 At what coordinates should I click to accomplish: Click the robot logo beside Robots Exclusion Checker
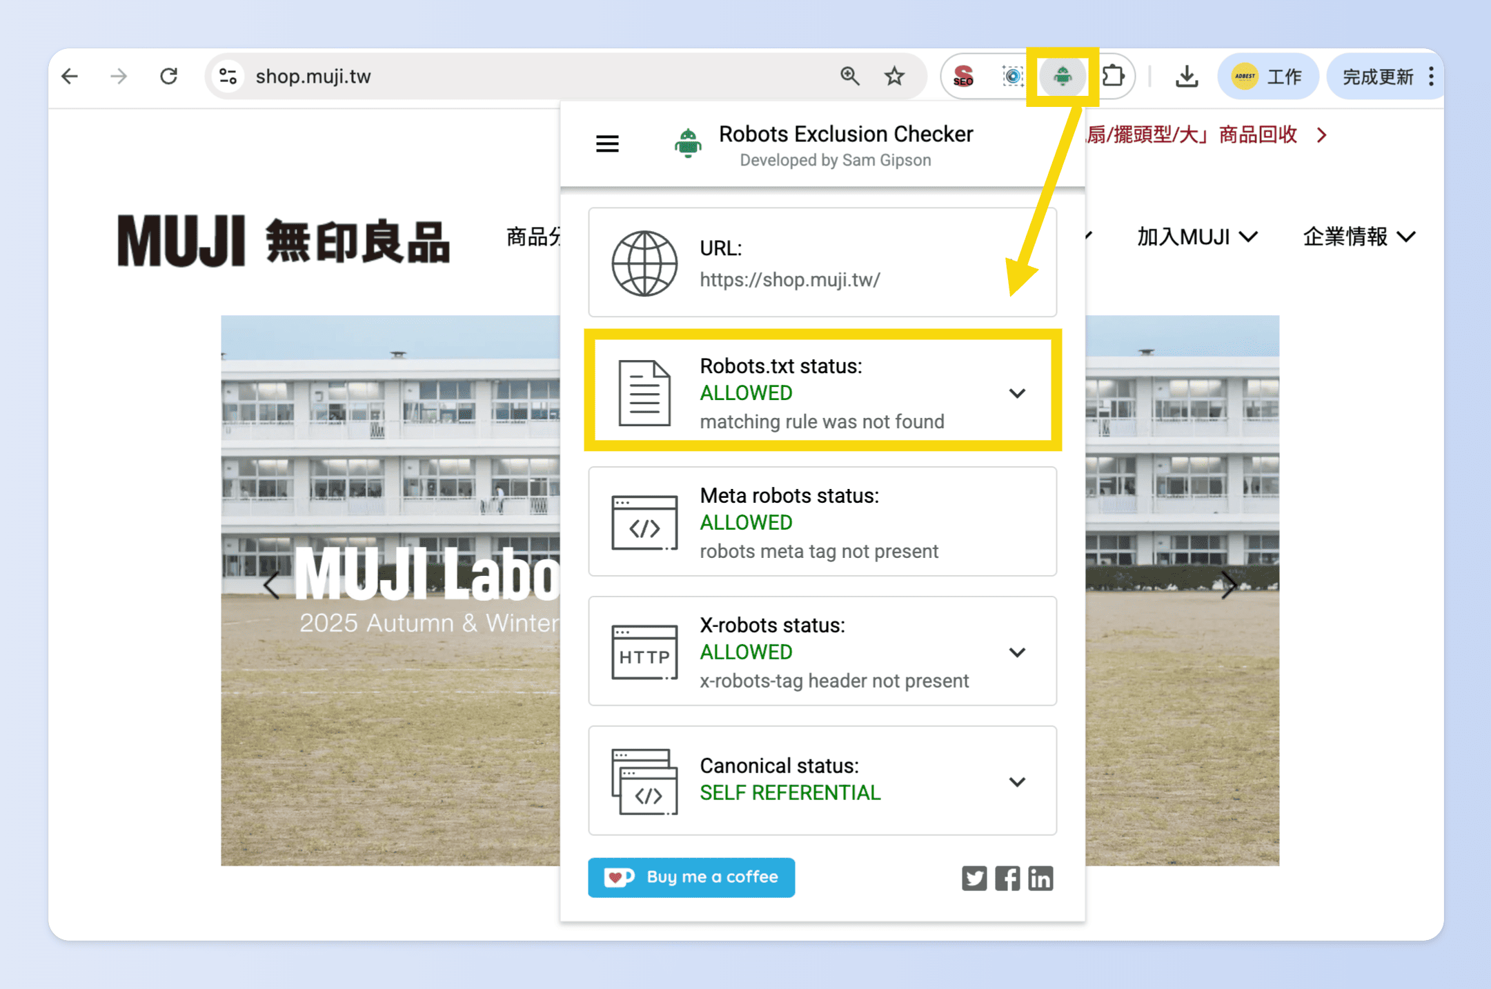point(687,143)
